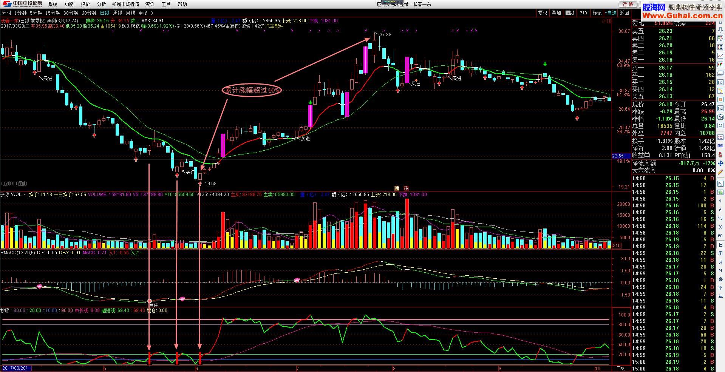Click the 返回 return button
Viewport: 725px width, 372px height.
[x=625, y=13]
